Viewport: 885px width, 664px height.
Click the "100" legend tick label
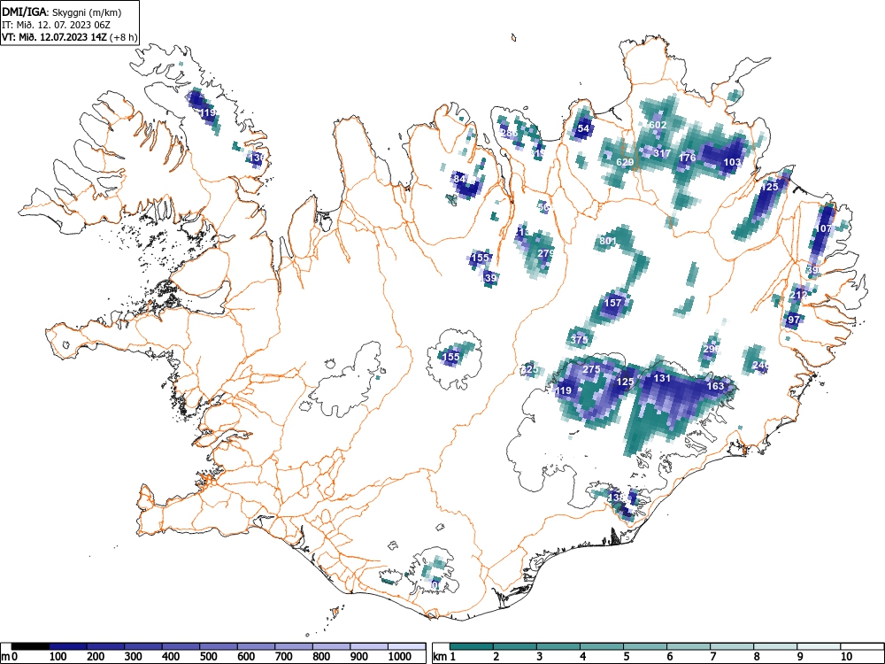coord(58,657)
